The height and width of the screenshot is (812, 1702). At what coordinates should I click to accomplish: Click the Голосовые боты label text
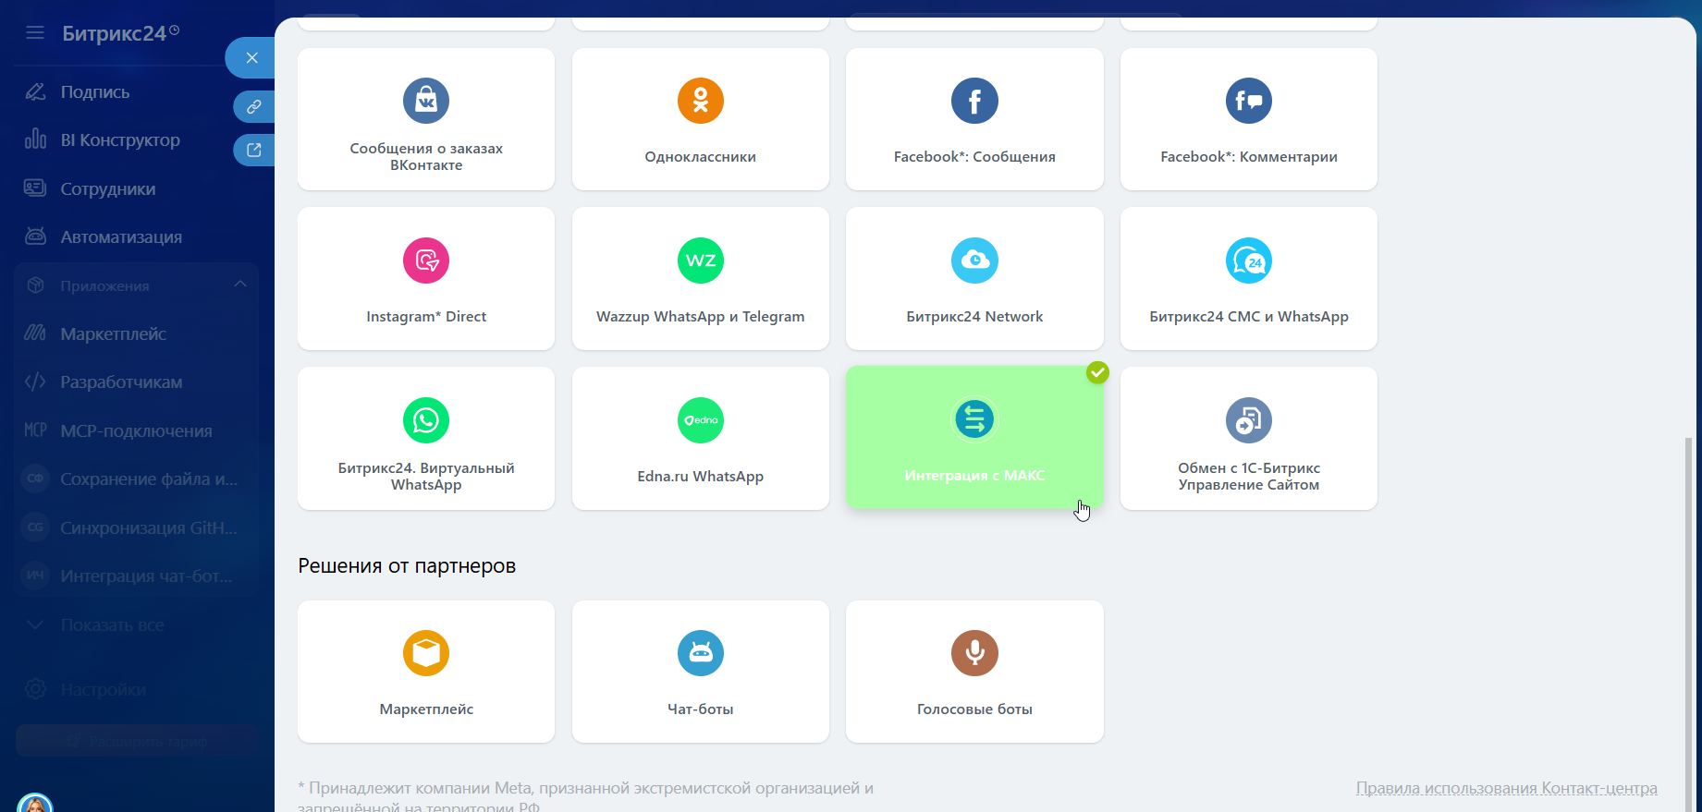pos(974,709)
